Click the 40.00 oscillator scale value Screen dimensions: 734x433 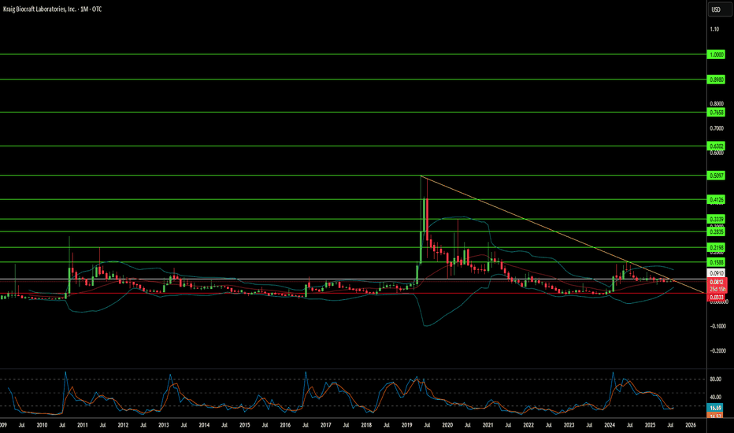(x=715, y=397)
